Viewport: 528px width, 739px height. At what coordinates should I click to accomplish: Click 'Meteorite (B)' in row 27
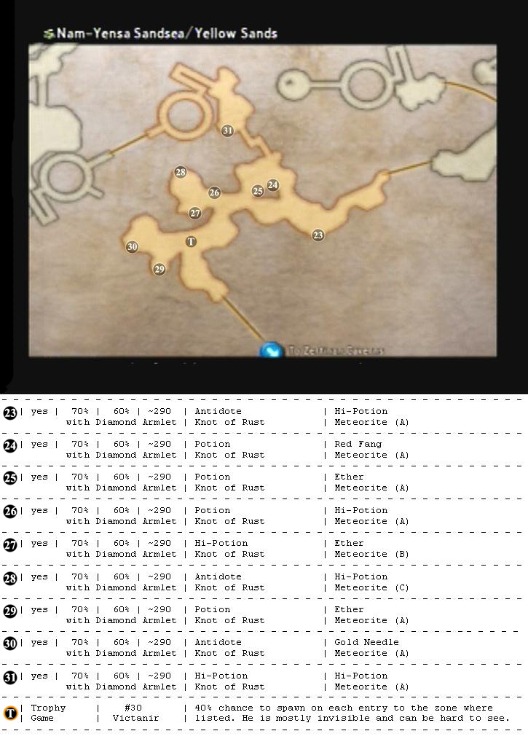point(371,554)
